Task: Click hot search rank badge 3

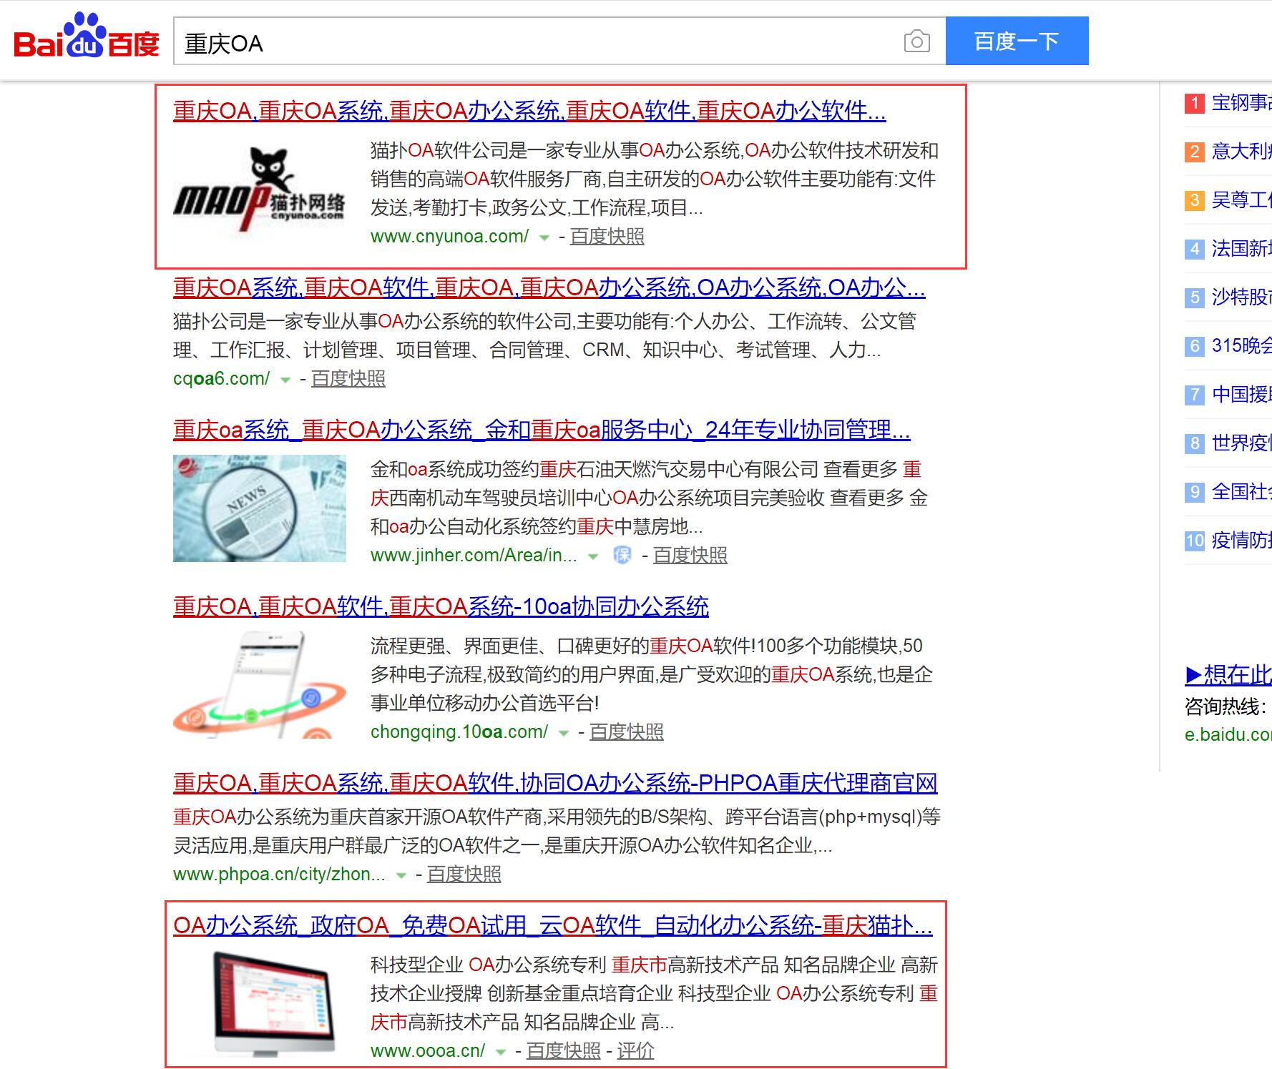Action: pos(1194,200)
